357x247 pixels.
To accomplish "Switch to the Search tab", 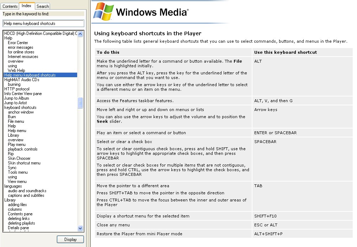I will [43, 6].
